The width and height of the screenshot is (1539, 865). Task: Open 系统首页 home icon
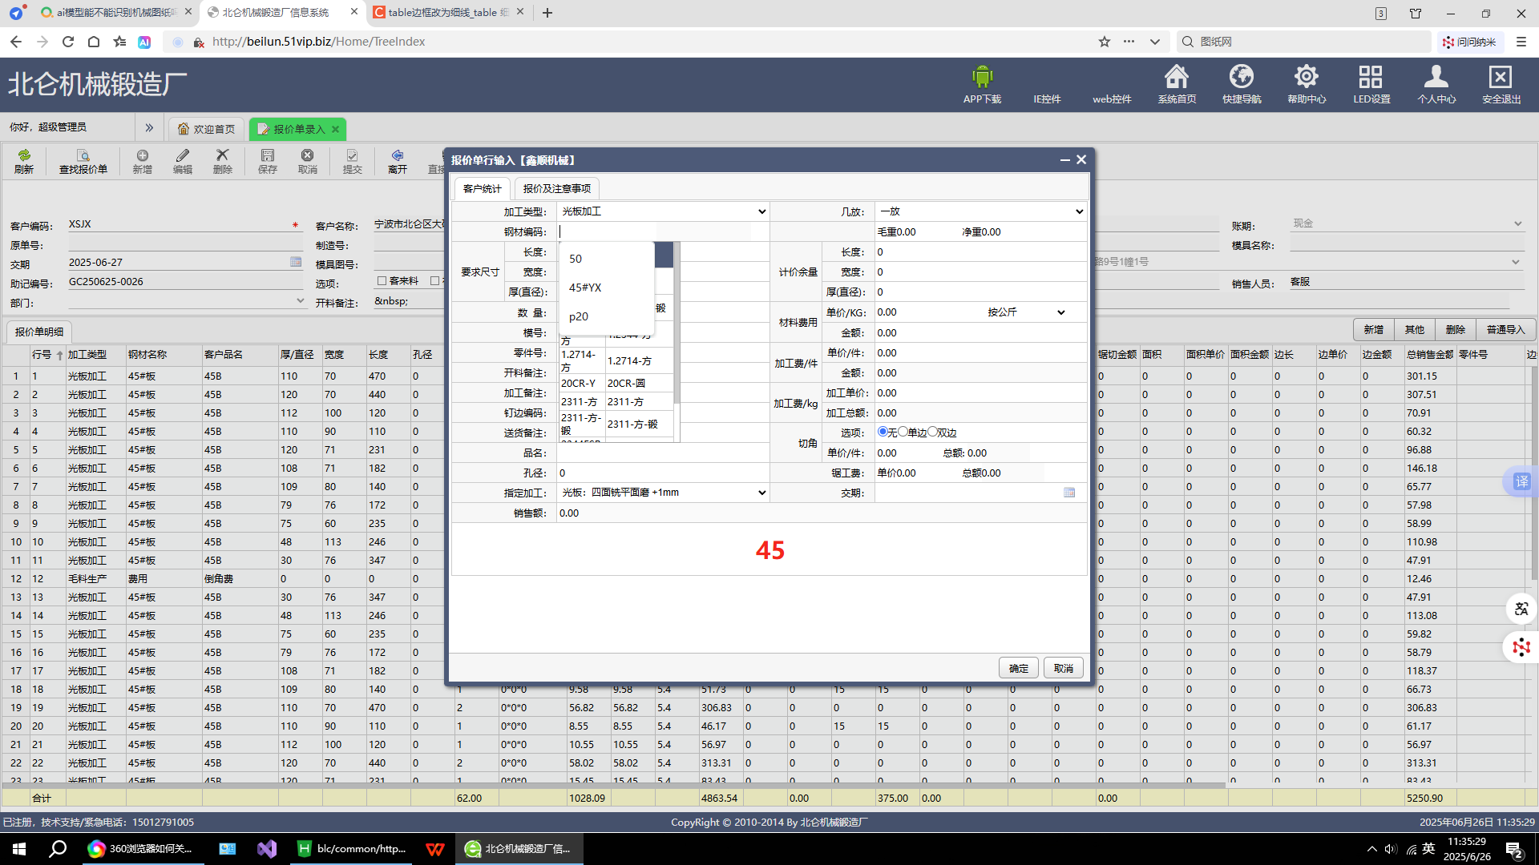[1176, 78]
